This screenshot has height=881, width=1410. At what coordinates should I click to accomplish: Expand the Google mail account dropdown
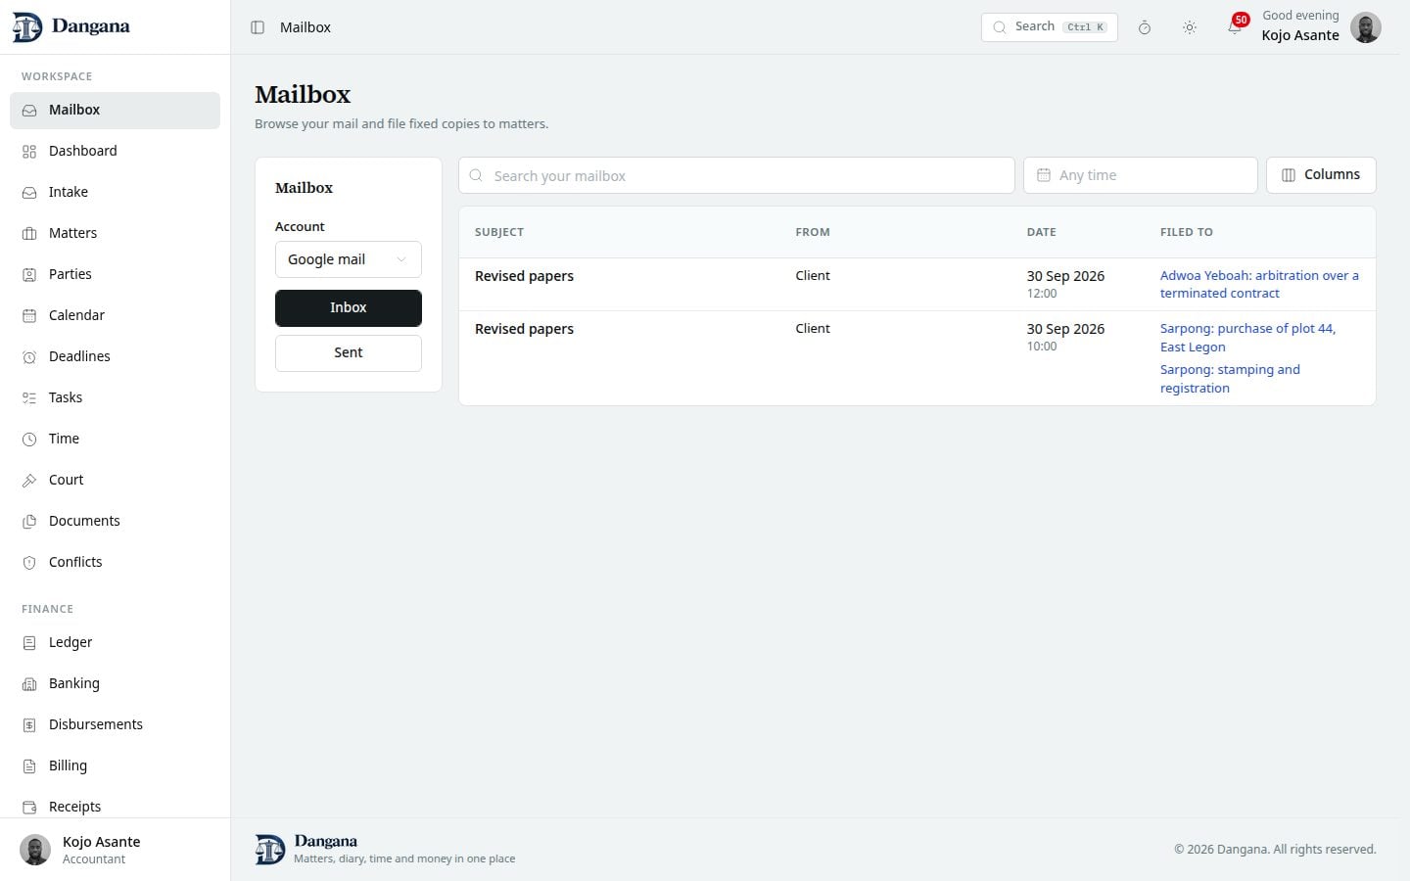point(349,259)
